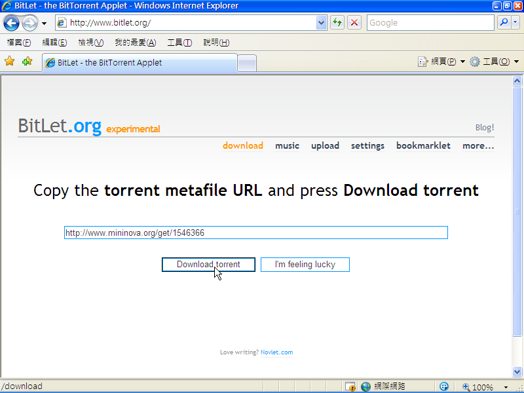This screenshot has width=524, height=393.
Task: Stop loading with the red X icon
Action: pyautogui.click(x=354, y=23)
